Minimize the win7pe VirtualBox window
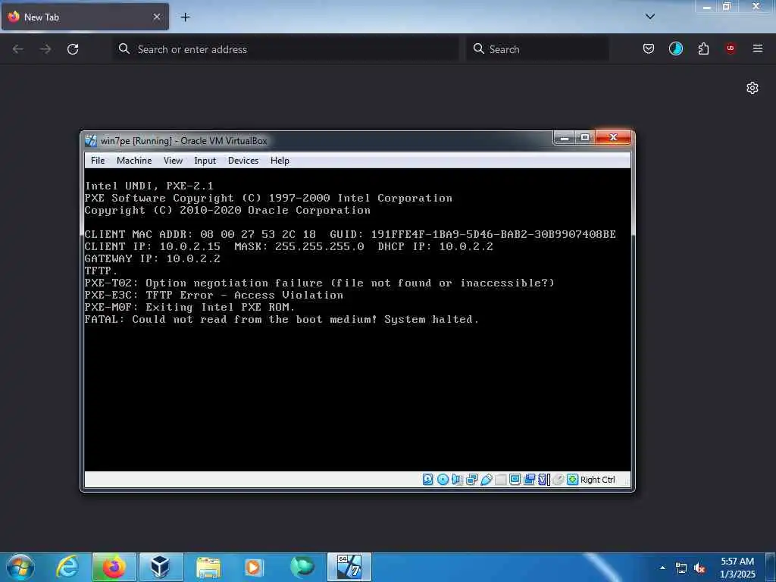This screenshot has height=582, width=776. (x=564, y=137)
